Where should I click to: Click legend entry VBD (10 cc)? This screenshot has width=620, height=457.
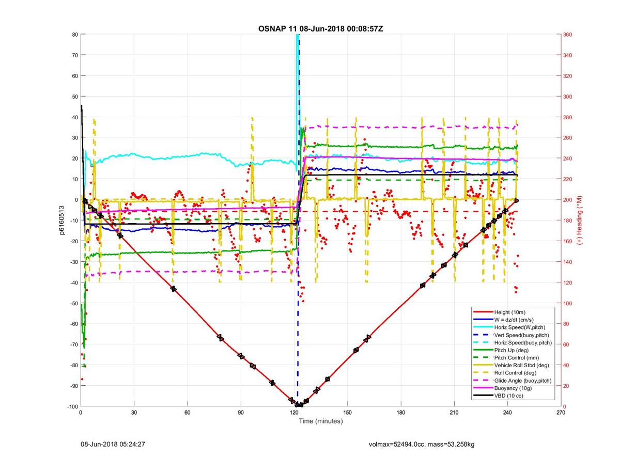[x=508, y=396]
